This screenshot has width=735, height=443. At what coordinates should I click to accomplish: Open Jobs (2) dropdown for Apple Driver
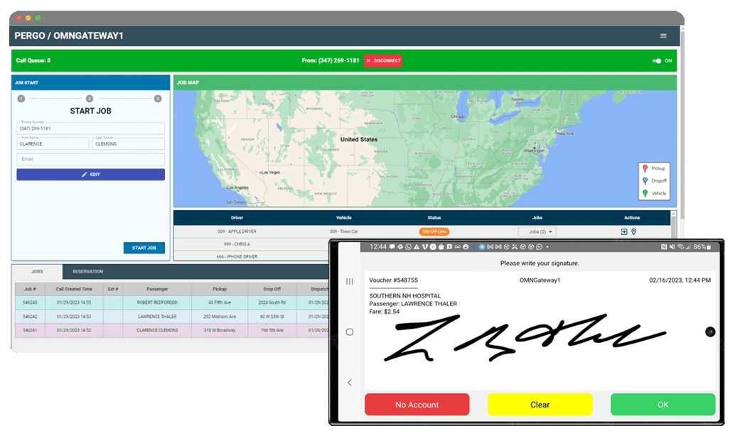click(x=537, y=232)
